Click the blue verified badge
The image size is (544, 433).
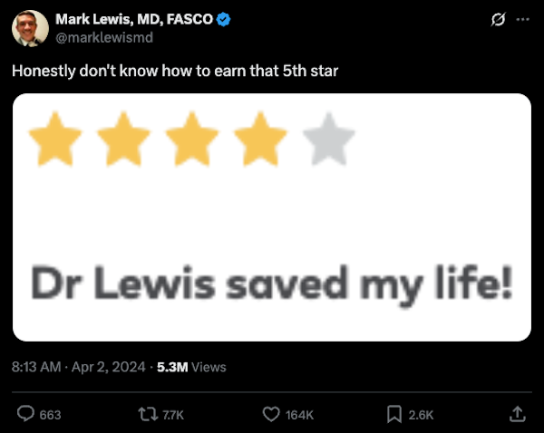point(222,20)
